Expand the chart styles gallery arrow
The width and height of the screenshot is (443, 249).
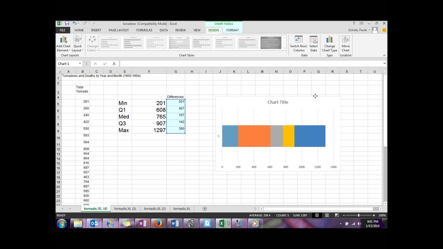285,48
